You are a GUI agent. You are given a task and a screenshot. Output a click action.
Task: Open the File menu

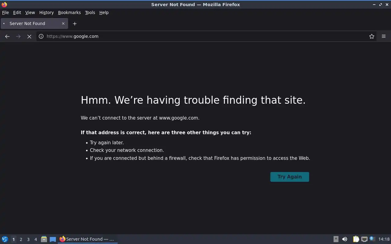[5, 13]
